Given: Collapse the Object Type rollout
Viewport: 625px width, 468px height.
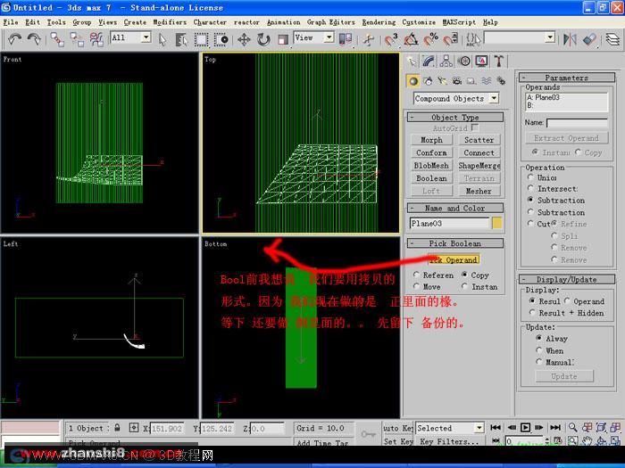Looking at the screenshot, I should [x=454, y=118].
